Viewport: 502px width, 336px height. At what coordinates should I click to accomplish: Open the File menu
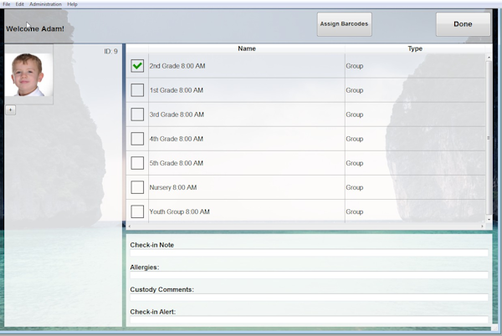(7, 4)
